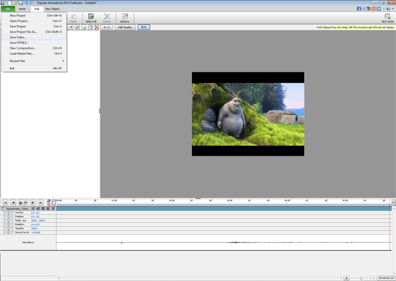
Task: Open the NCH Suite toolbar icon
Action: click(387, 18)
